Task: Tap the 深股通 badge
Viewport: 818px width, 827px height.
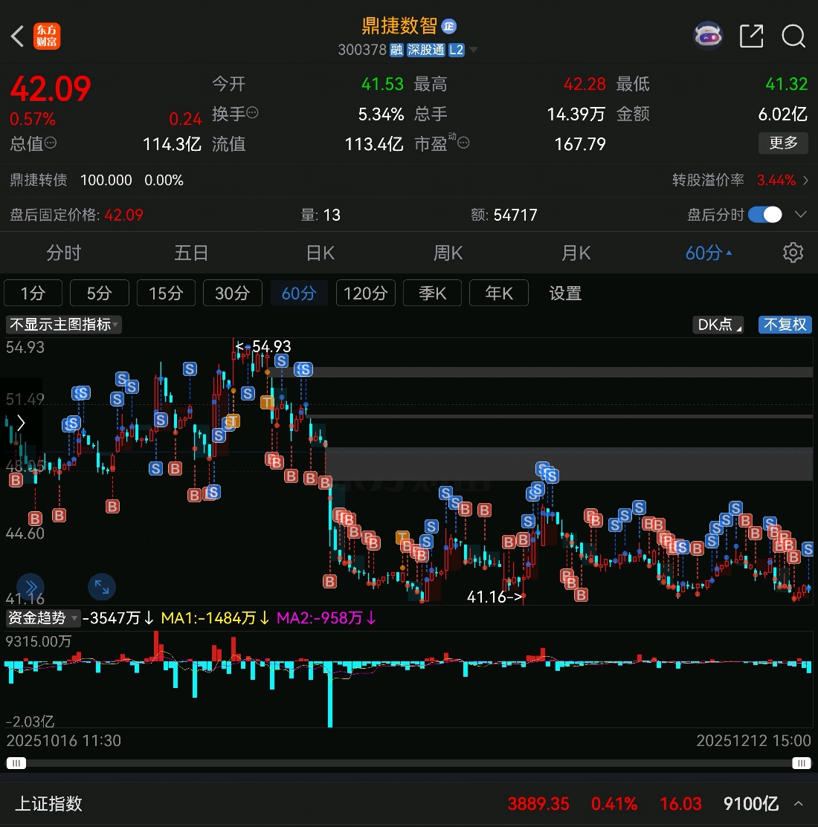Action: (x=426, y=50)
